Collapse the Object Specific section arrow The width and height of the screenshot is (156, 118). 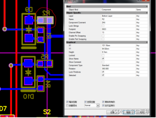(147, 13)
